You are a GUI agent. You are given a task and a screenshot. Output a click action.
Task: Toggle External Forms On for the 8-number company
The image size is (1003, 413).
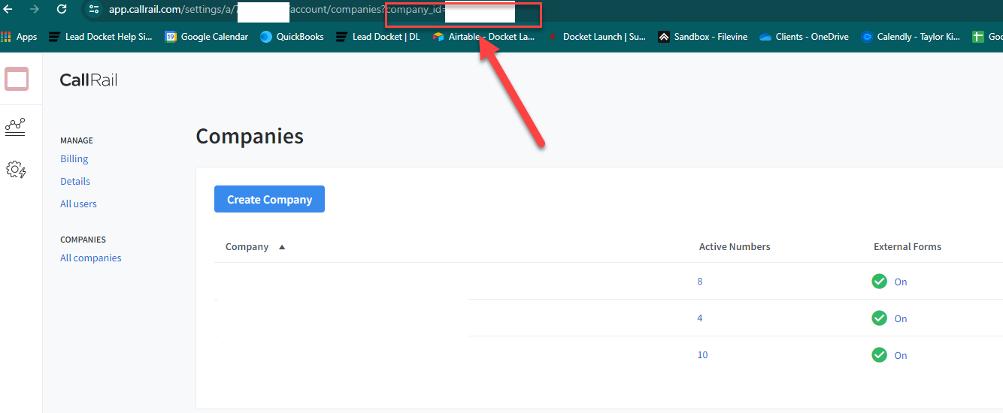[889, 282]
